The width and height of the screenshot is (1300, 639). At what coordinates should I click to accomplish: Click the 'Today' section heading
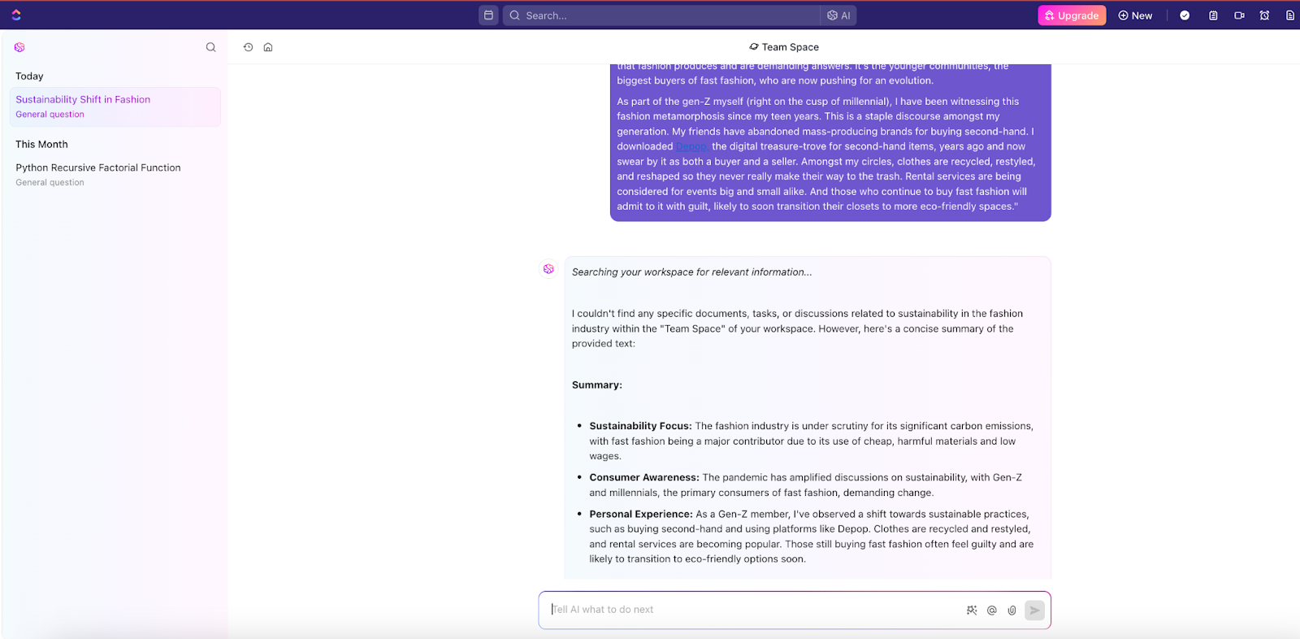[29, 76]
